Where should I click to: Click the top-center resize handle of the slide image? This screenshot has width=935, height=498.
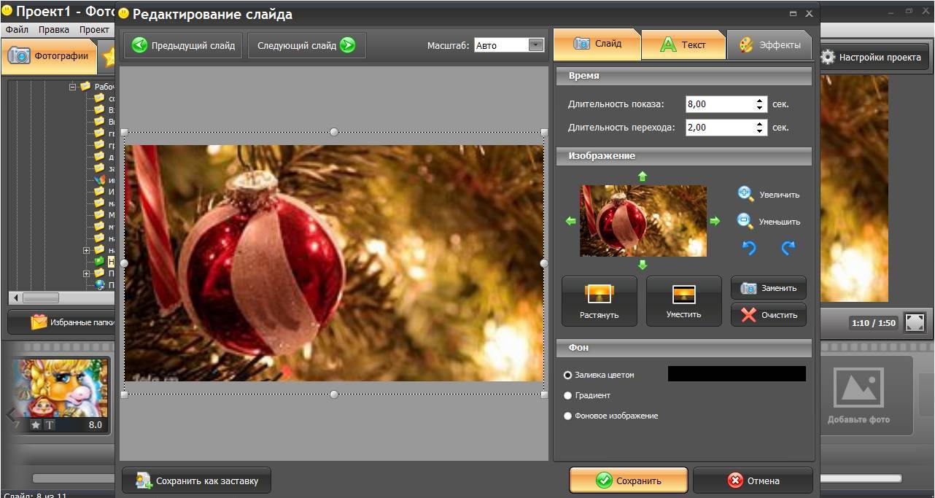334,132
